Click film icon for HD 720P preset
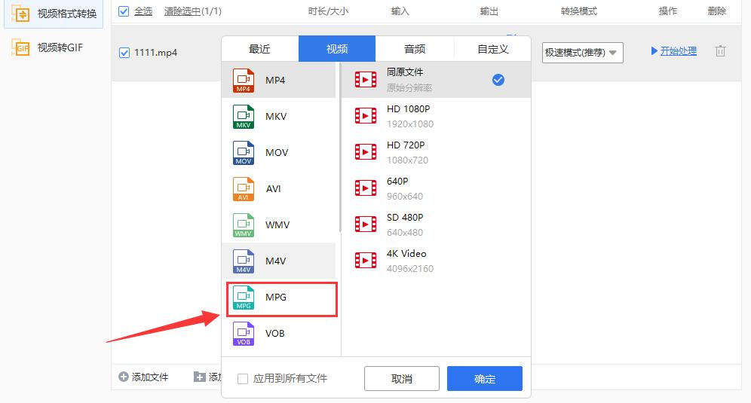751x403 pixels. click(366, 151)
